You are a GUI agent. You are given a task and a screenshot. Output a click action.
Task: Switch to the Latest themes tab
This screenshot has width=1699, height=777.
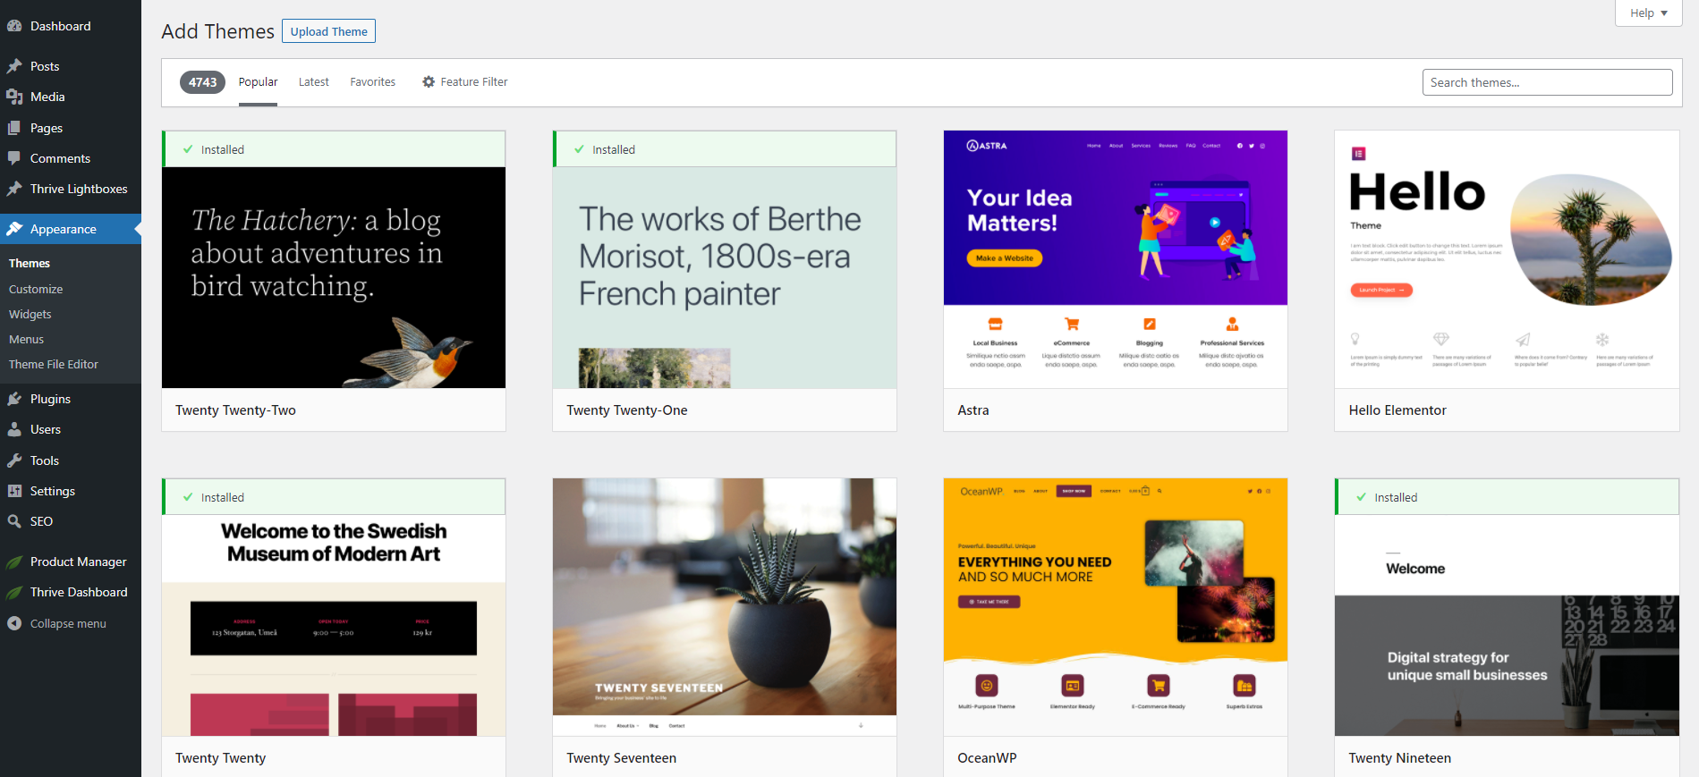coord(313,81)
